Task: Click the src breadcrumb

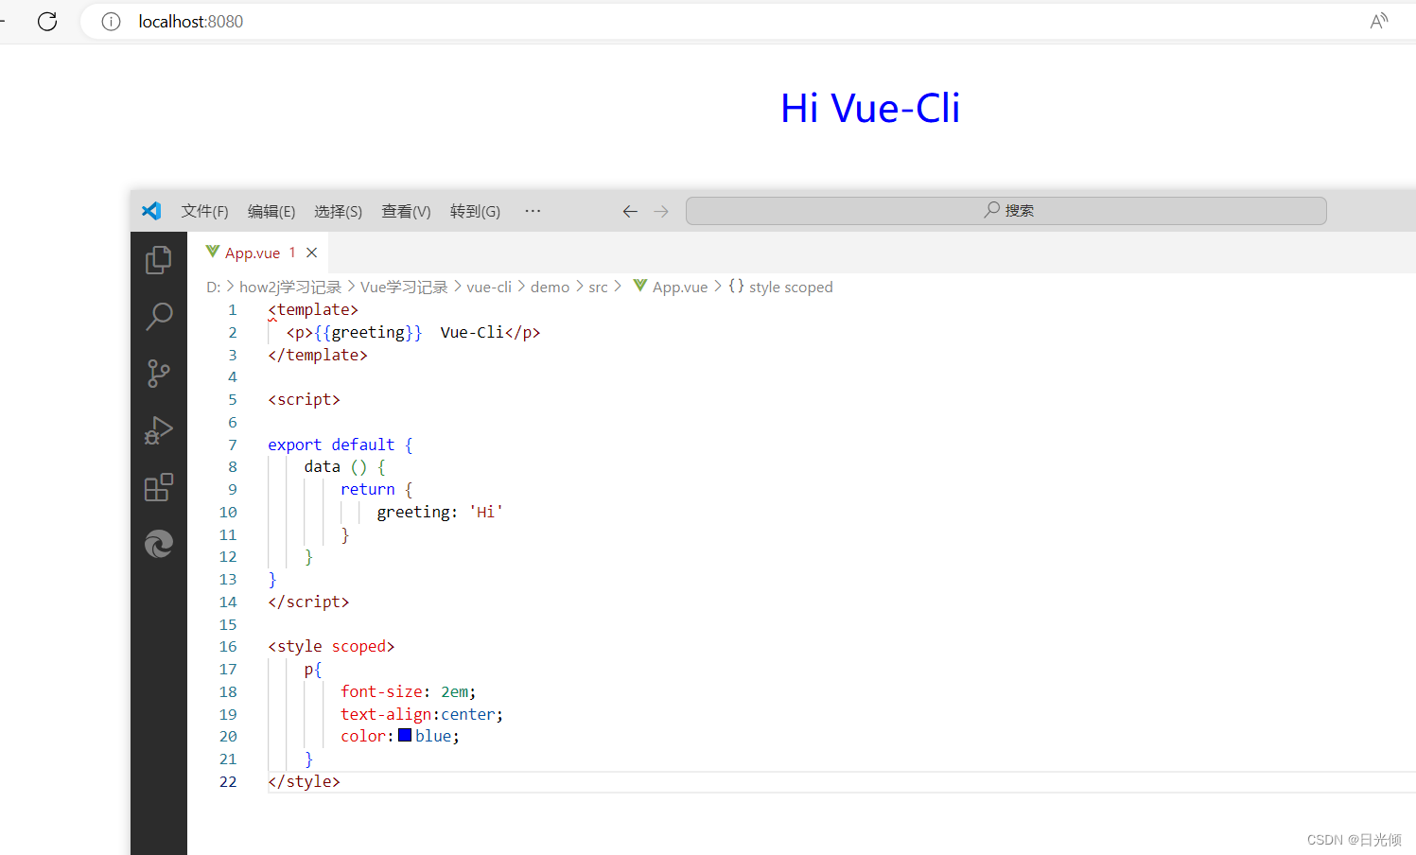Action: tap(598, 287)
